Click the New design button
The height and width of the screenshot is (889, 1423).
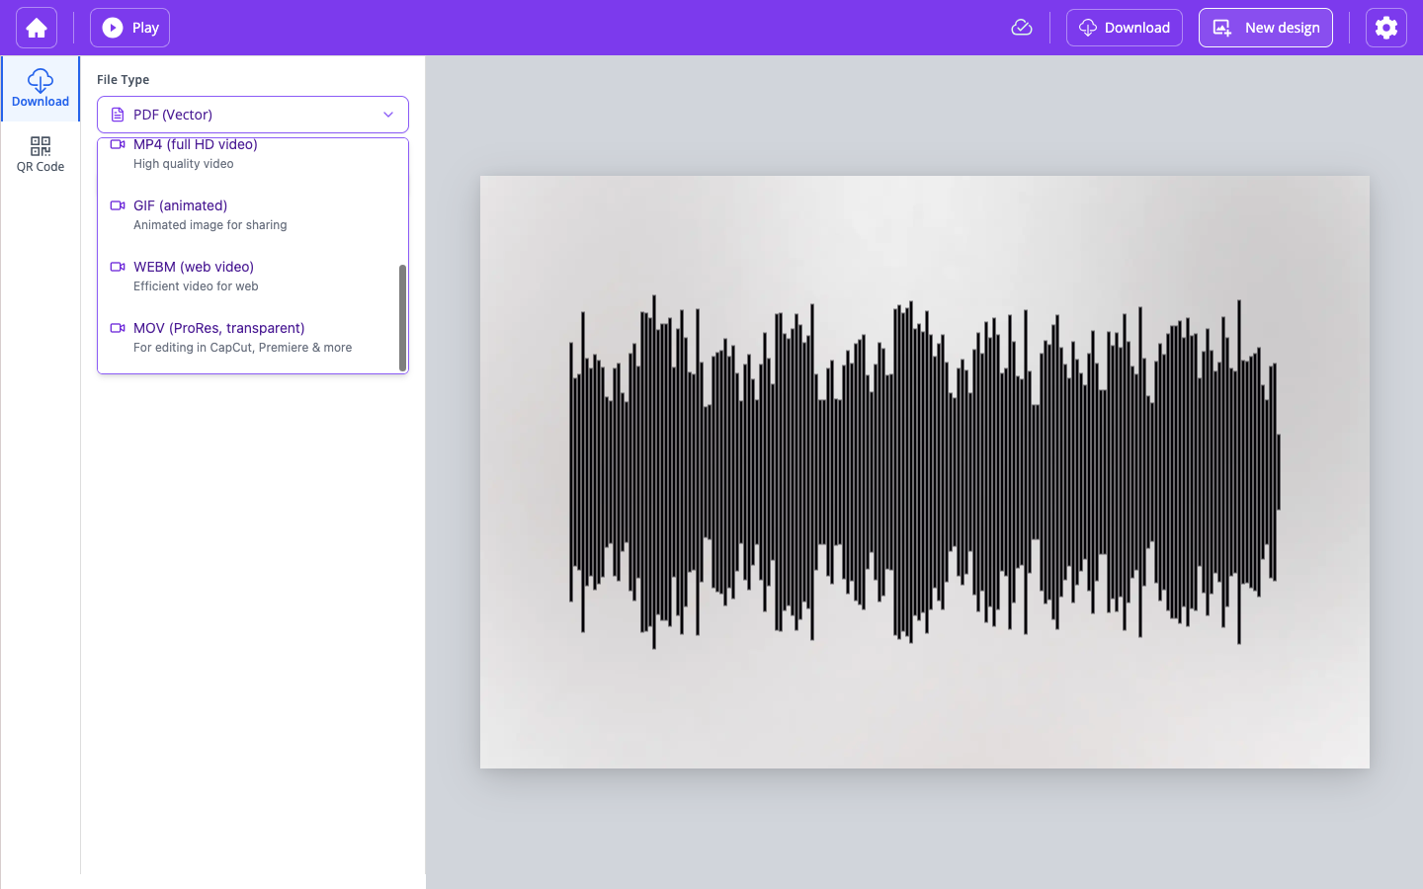pos(1266,27)
